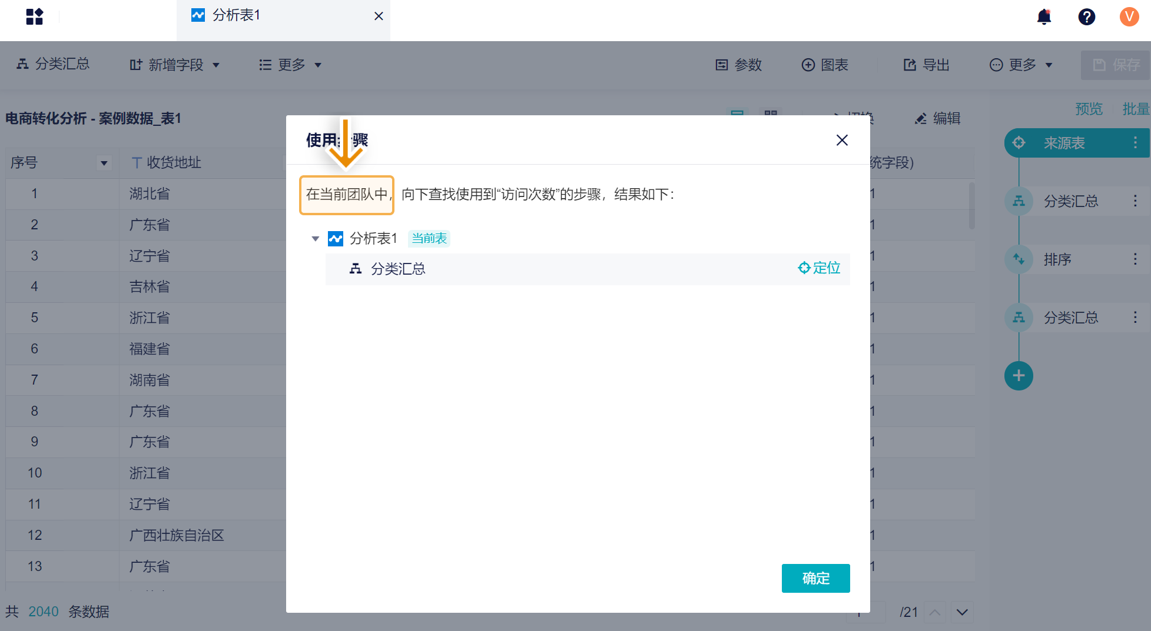The image size is (1151, 631).
Task: Click the 保存 save button
Action: tap(1116, 65)
